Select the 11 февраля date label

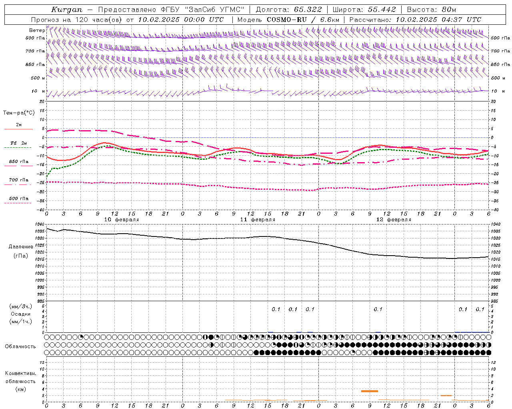pyautogui.click(x=258, y=220)
